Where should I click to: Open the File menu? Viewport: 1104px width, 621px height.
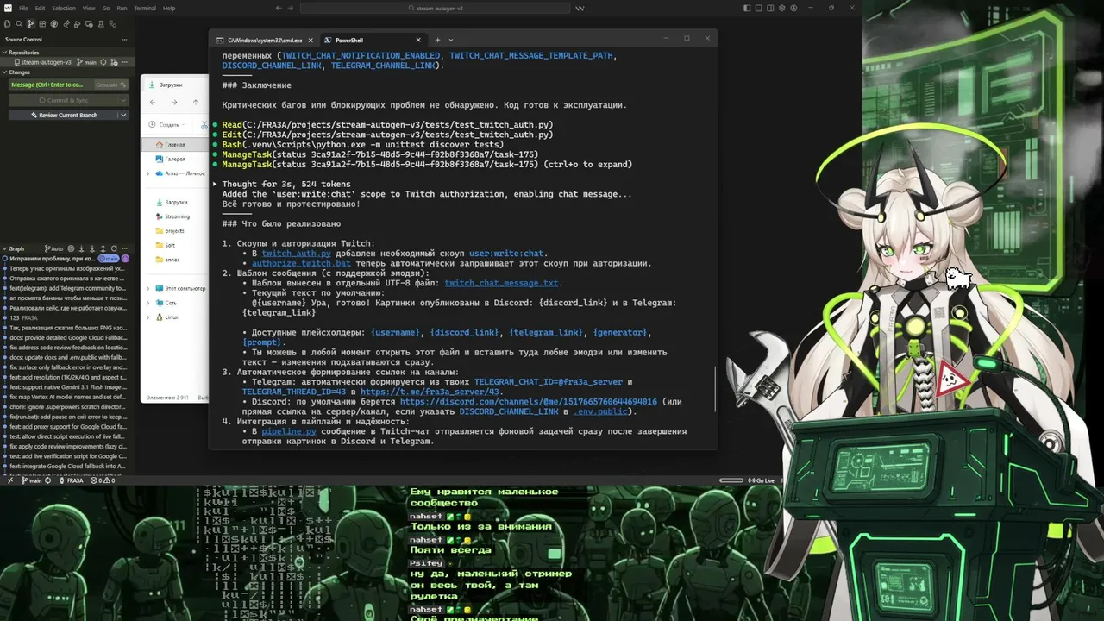pyautogui.click(x=23, y=8)
